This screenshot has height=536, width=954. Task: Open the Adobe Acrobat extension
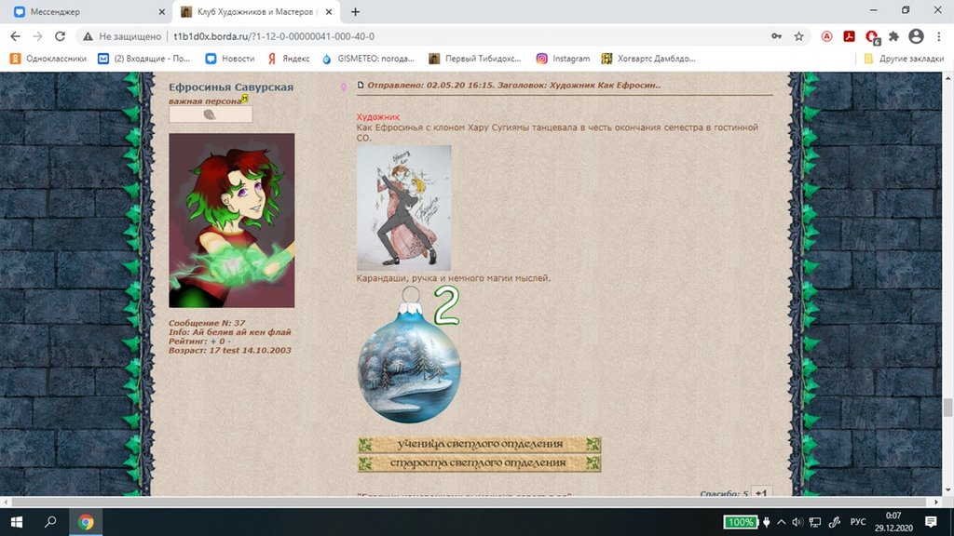[849, 36]
